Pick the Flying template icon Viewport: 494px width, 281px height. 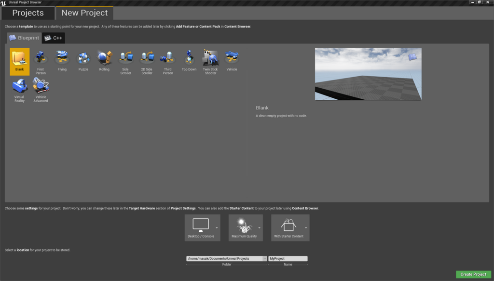coord(62,61)
